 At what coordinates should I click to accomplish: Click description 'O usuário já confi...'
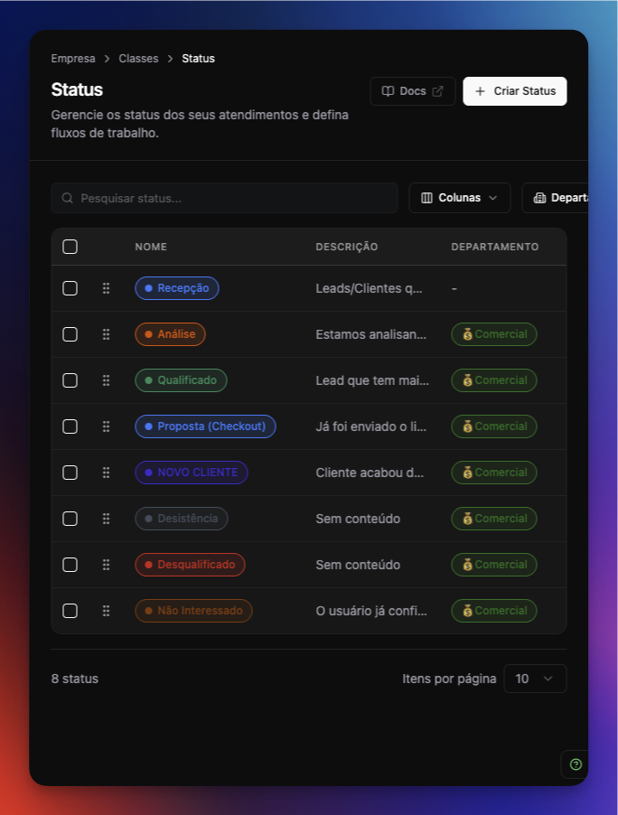click(x=371, y=611)
